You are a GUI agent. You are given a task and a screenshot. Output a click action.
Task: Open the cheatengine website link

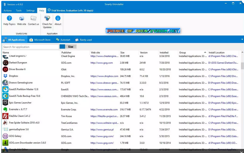104,56
